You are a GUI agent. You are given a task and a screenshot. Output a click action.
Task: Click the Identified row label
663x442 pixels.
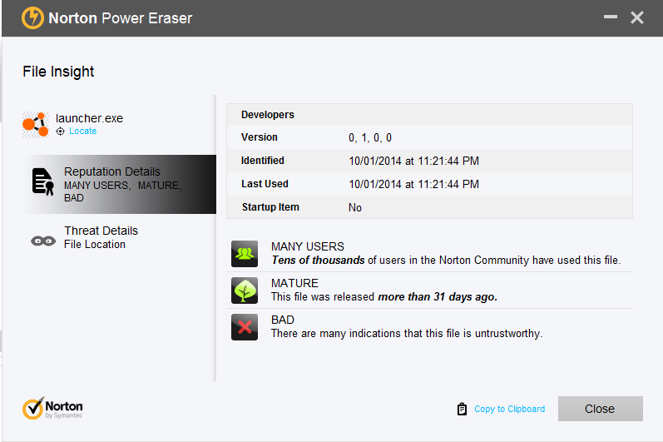tap(263, 161)
